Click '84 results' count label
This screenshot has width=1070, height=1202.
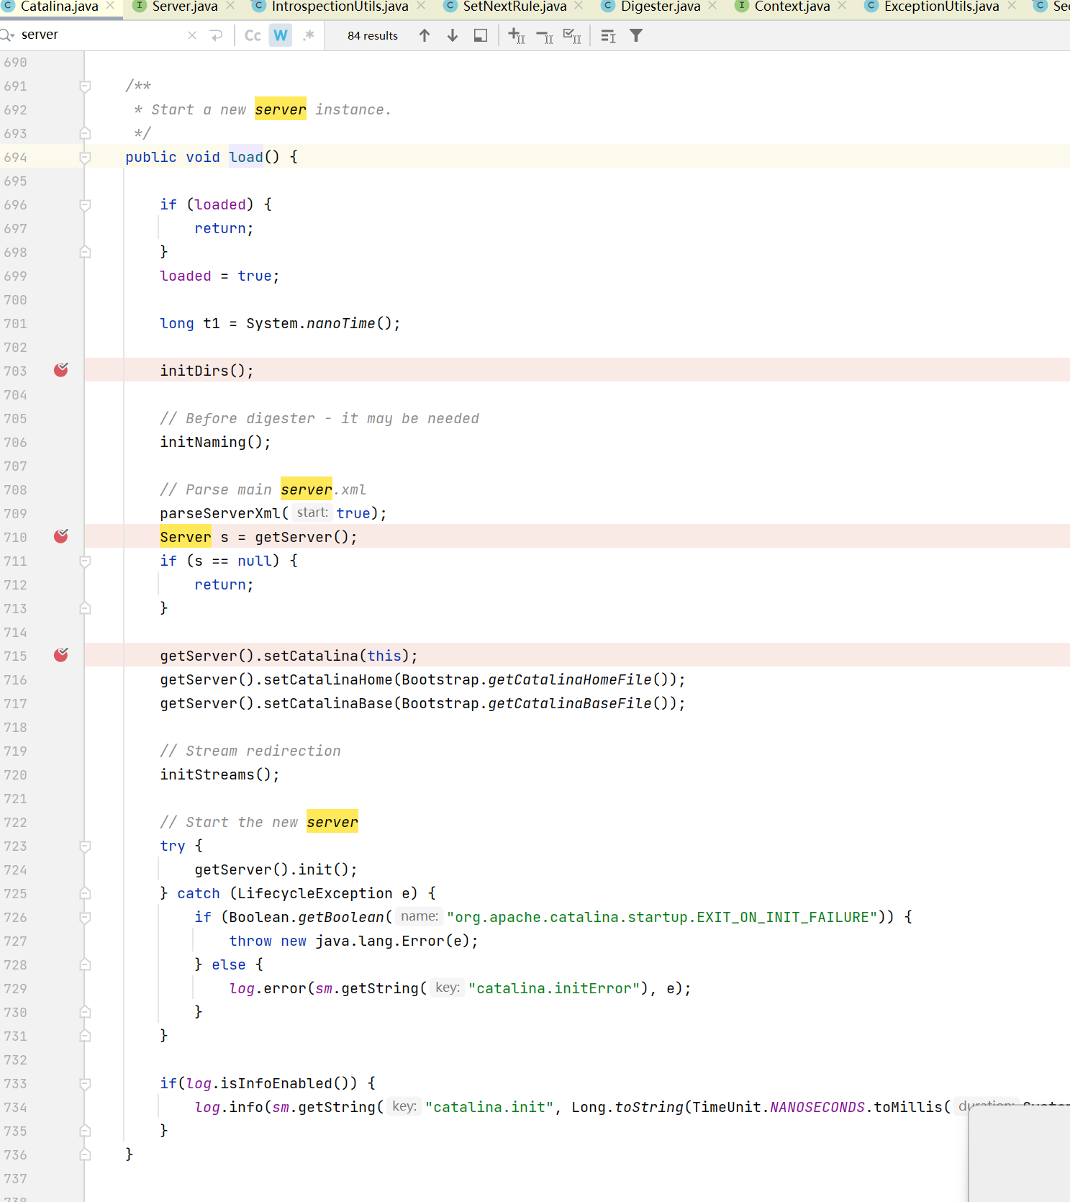pos(373,35)
